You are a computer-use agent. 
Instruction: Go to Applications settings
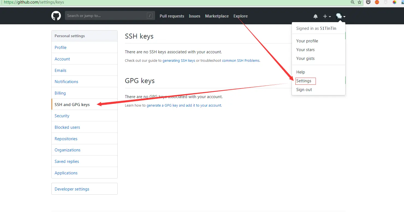[x=84, y=173]
